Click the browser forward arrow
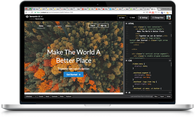 click(x=29, y=12)
